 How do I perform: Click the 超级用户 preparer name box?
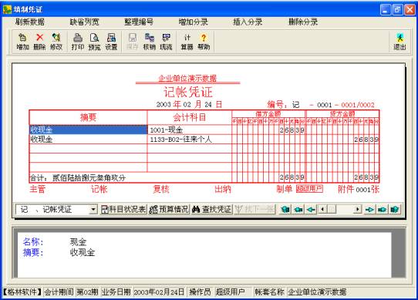pyautogui.click(x=309, y=189)
